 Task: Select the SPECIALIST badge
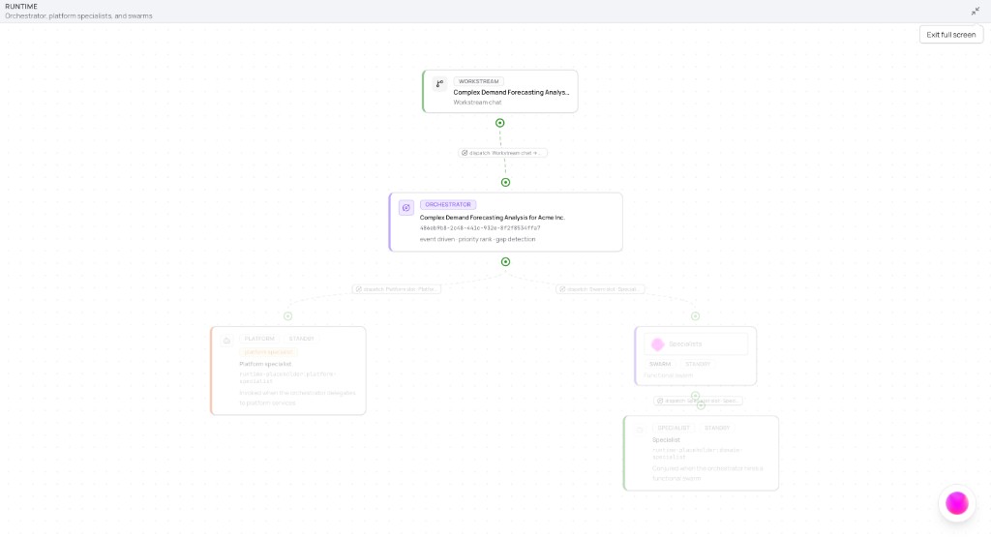tap(674, 428)
